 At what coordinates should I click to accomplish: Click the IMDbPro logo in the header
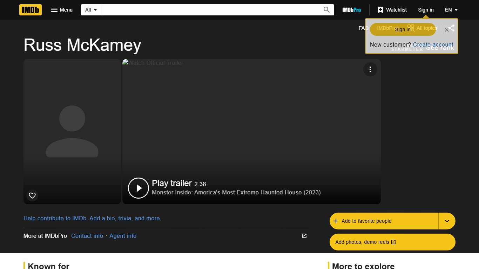351,10
